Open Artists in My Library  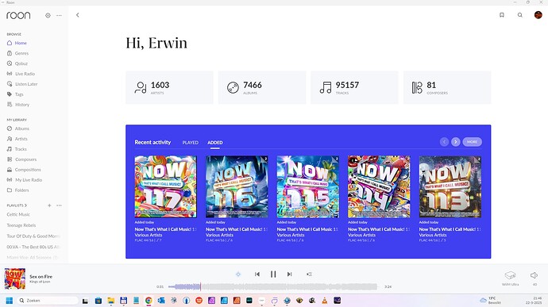(x=17, y=139)
